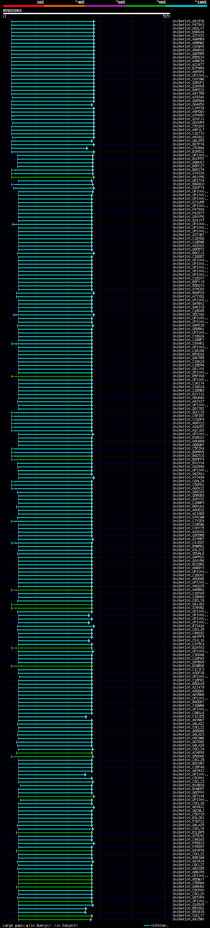
Task: Select the UniRef100_B7FN54 label
Action: point(188,68)
